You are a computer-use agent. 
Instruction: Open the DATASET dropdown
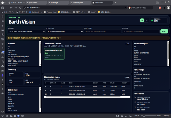pos(26,32)
